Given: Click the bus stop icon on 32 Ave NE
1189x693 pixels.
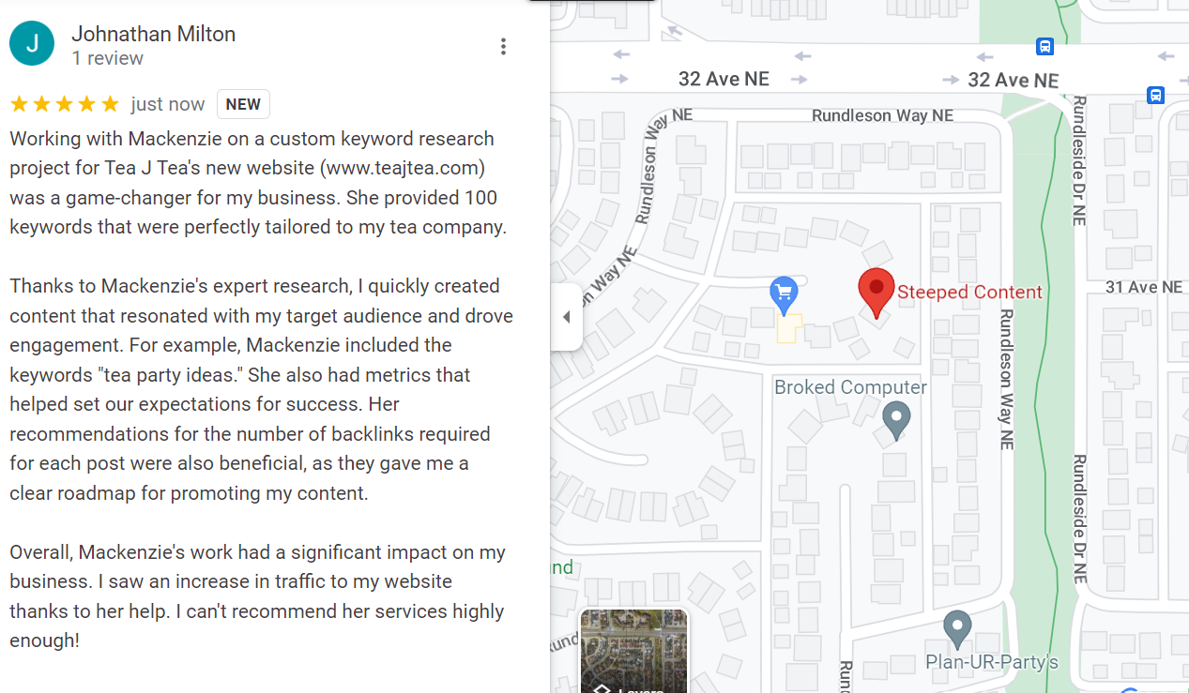Looking at the screenshot, I should (1044, 46).
